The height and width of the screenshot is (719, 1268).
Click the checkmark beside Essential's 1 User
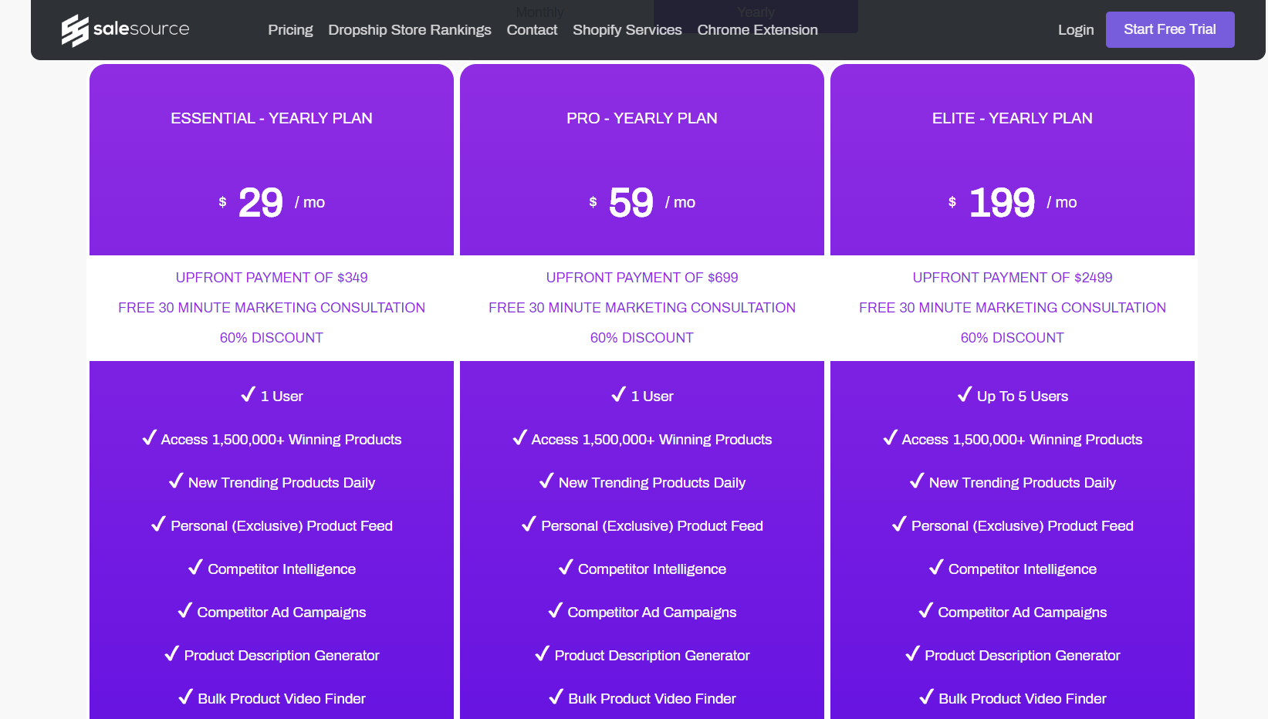click(x=248, y=395)
